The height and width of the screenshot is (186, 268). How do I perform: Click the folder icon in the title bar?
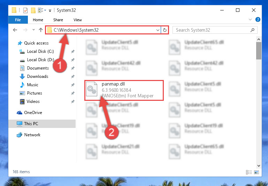pos(14,10)
